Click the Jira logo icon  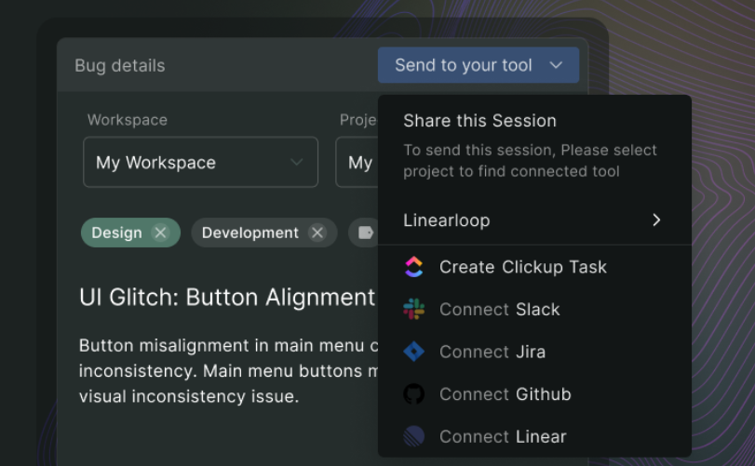pyautogui.click(x=414, y=352)
